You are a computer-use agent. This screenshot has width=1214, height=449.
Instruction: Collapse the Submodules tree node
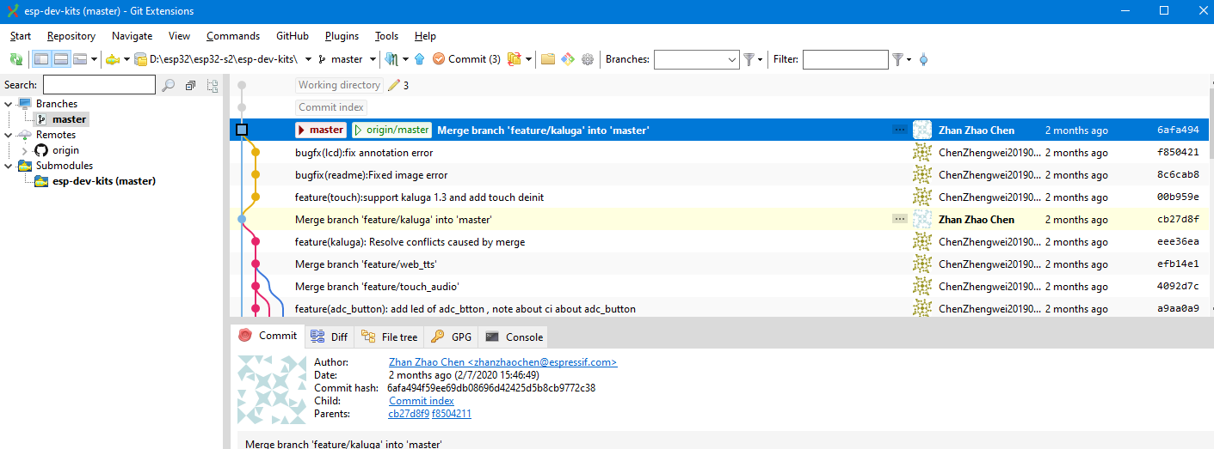pyautogui.click(x=9, y=166)
